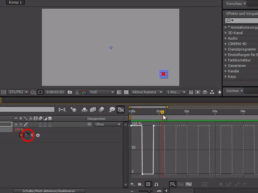Viewport: 258px width, 193px height.
Task: Toggle snap magnet in graph editor
Action: click(156, 184)
